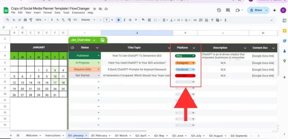Redo the last action
This screenshot has width=288, height=139.
pos(19,20)
